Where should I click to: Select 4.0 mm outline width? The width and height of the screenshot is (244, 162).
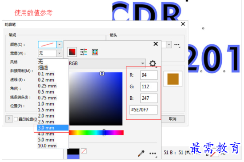(53, 134)
